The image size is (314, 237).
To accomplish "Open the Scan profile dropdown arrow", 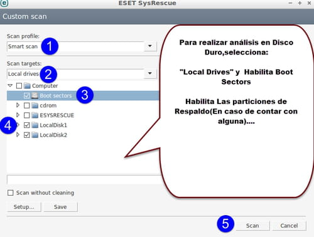I will point(150,46).
